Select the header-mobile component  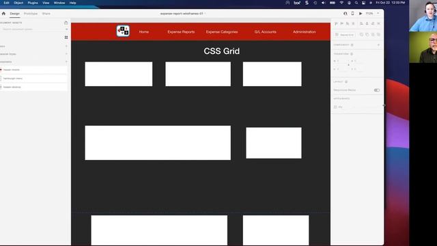click(33, 70)
